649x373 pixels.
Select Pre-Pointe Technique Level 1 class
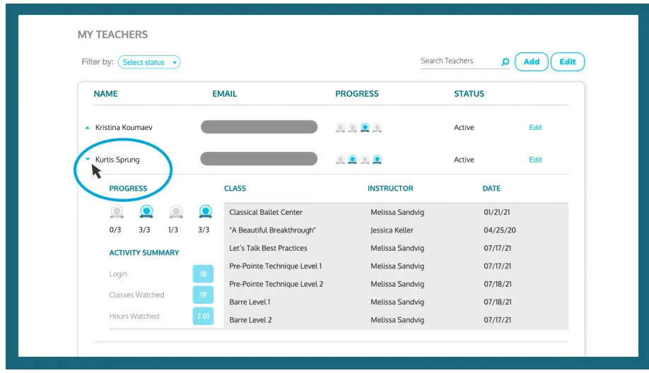[x=275, y=266]
